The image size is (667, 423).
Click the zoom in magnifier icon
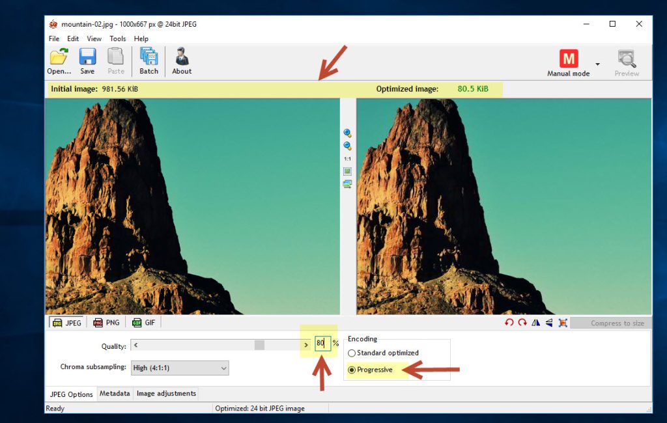[x=347, y=133]
